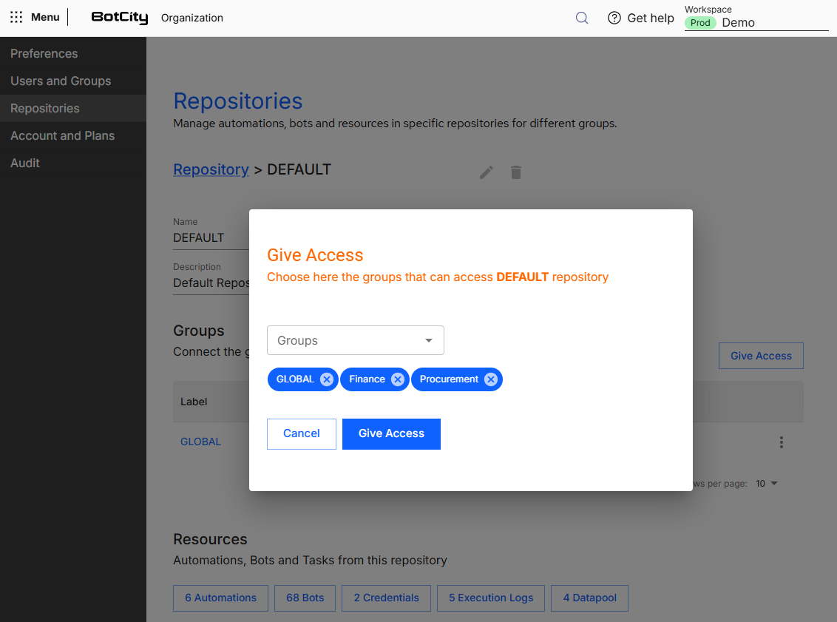Open the apps grid menu icon
Screen dimensions: 837x622
pos(16,17)
